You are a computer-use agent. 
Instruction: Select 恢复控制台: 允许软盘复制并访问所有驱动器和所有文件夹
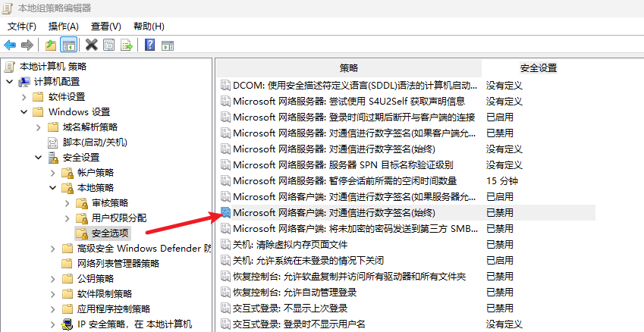pyautogui.click(x=350, y=276)
